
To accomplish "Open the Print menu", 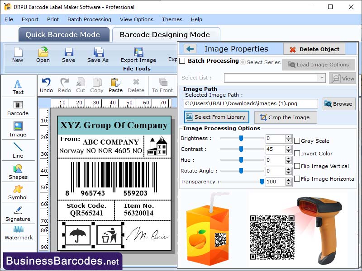I will pos(53,19).
